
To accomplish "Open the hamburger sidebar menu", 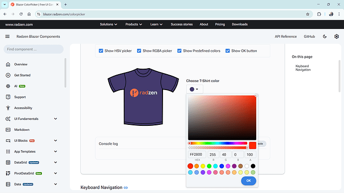I will pyautogui.click(x=7, y=36).
